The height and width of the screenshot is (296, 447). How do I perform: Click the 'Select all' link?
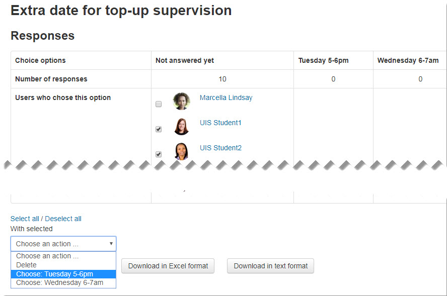click(x=25, y=219)
